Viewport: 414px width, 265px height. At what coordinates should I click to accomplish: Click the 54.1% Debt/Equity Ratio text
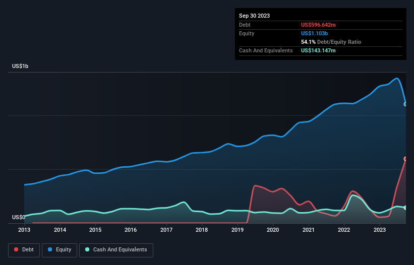(x=331, y=42)
